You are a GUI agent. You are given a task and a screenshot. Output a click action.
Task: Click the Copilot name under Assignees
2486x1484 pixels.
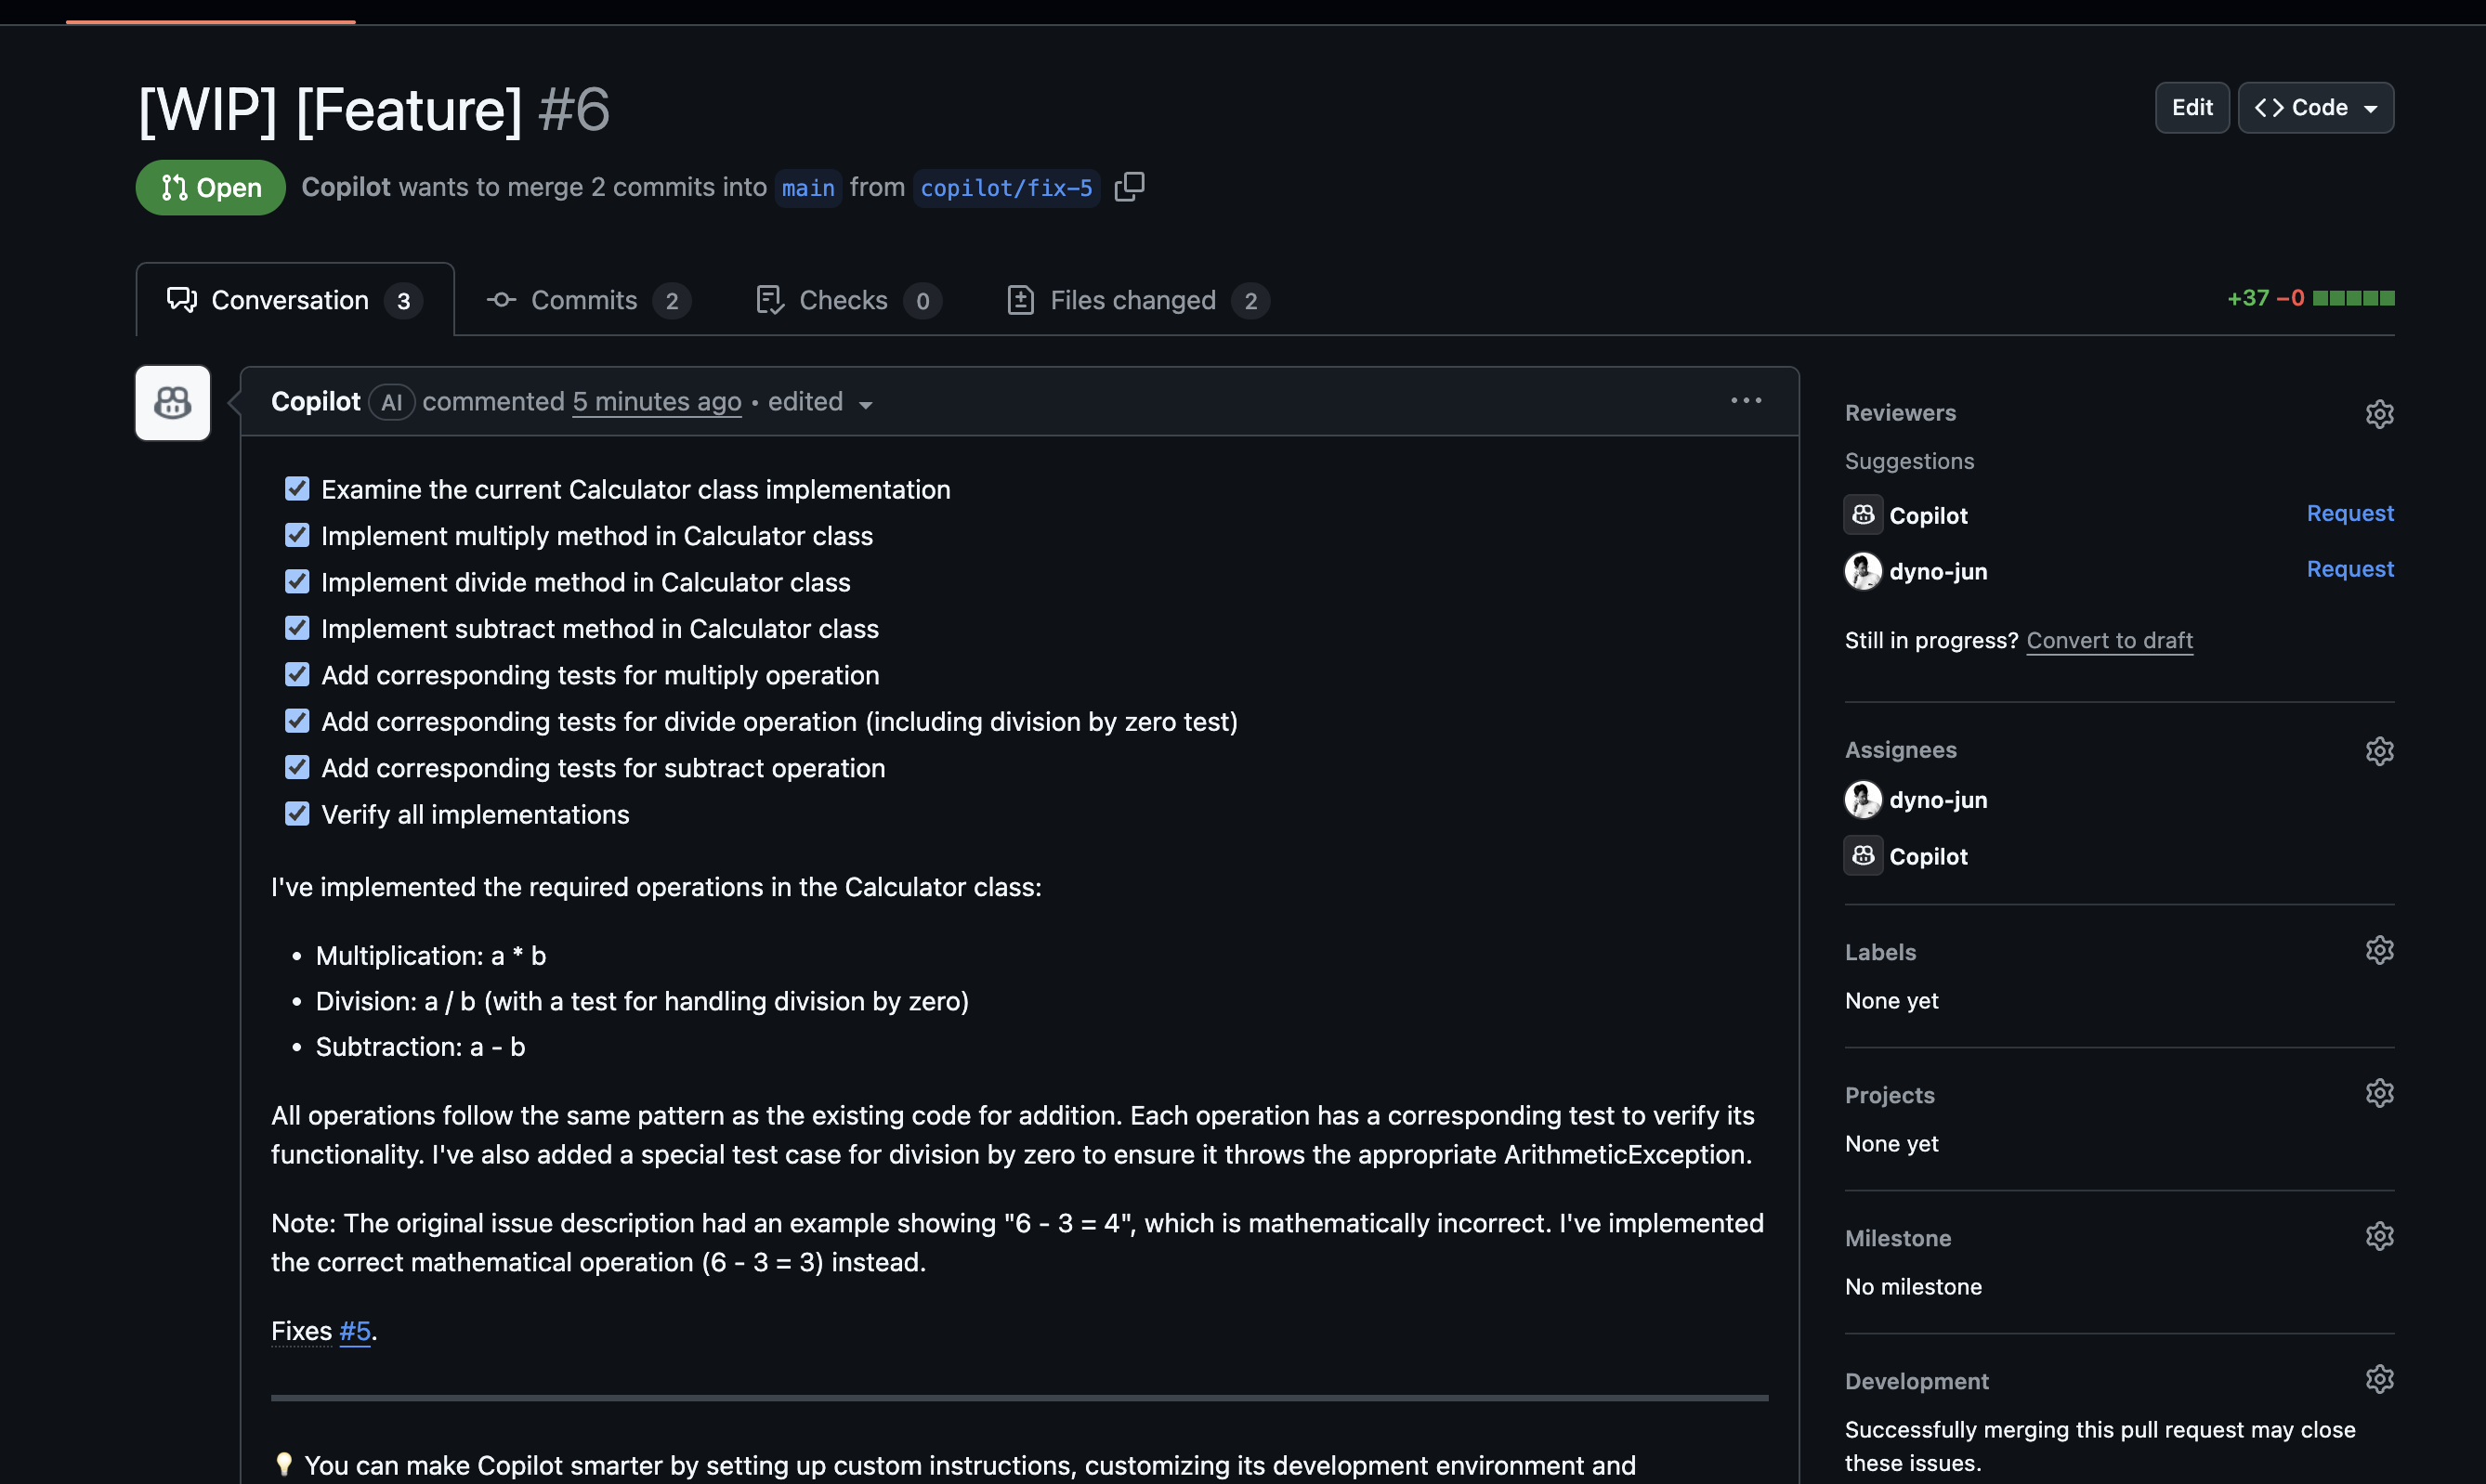[1928, 857]
